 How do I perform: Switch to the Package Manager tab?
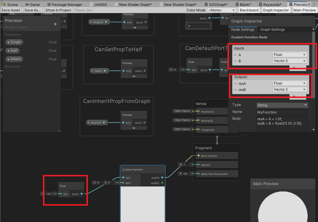[x=65, y=4]
